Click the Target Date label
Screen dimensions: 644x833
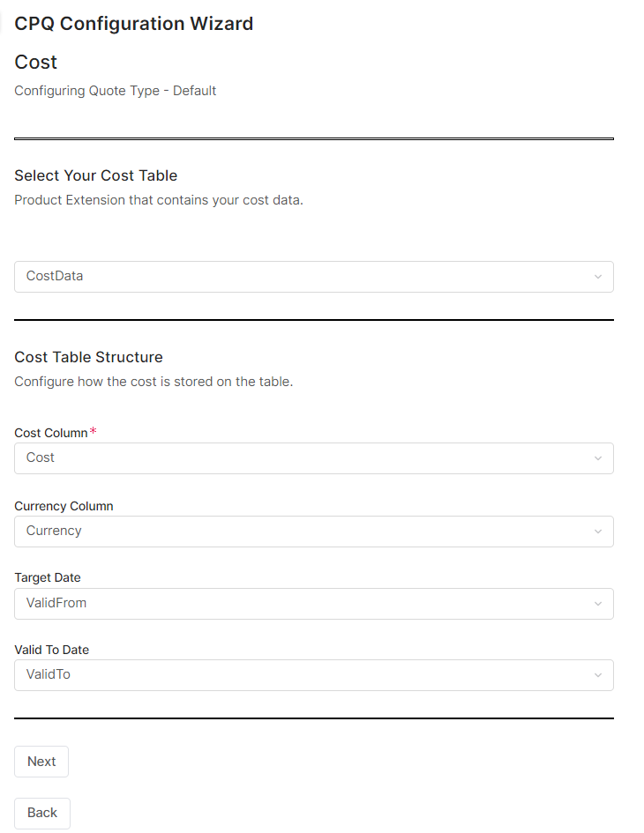point(48,577)
